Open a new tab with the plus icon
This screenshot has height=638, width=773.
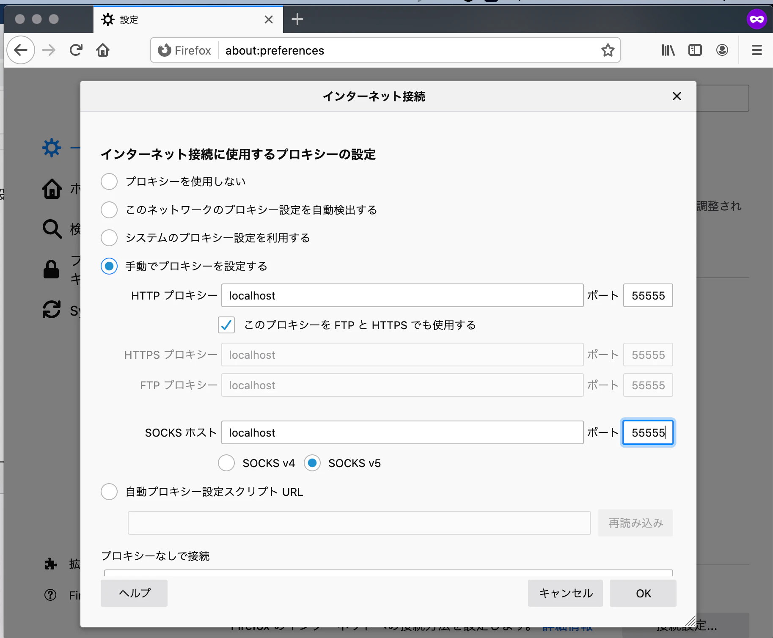297,19
